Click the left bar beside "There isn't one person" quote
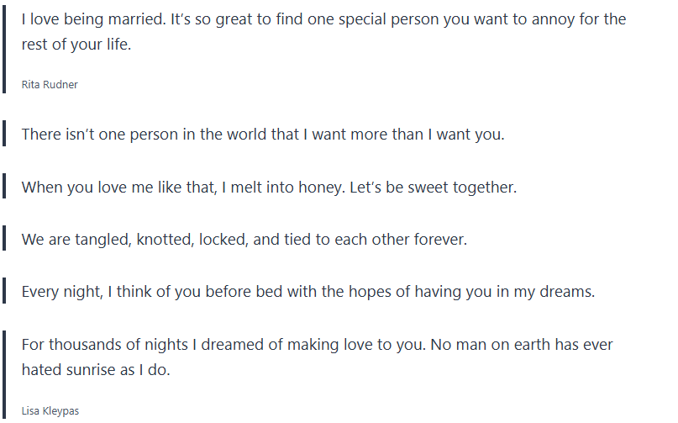Viewport: 678px width, 423px height. pos(5,134)
